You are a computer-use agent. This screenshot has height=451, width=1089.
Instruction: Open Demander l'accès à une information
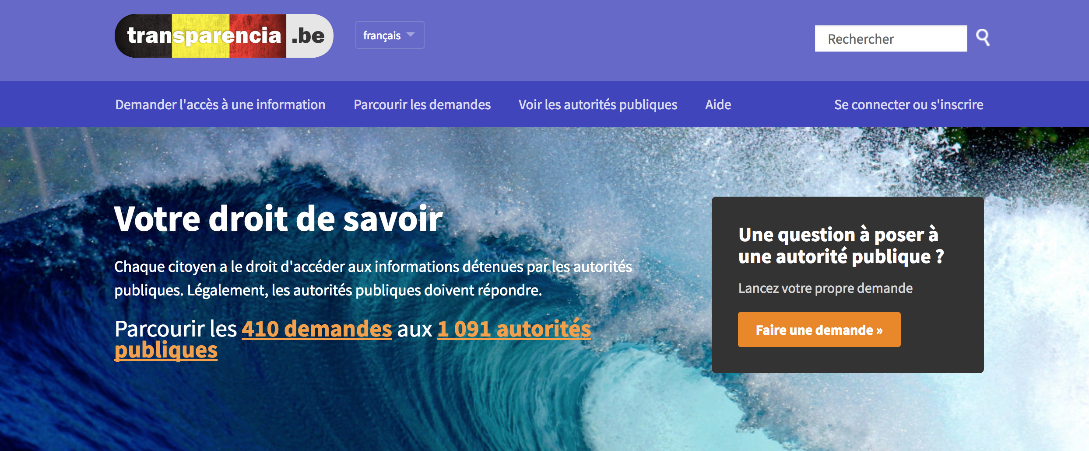tap(220, 104)
